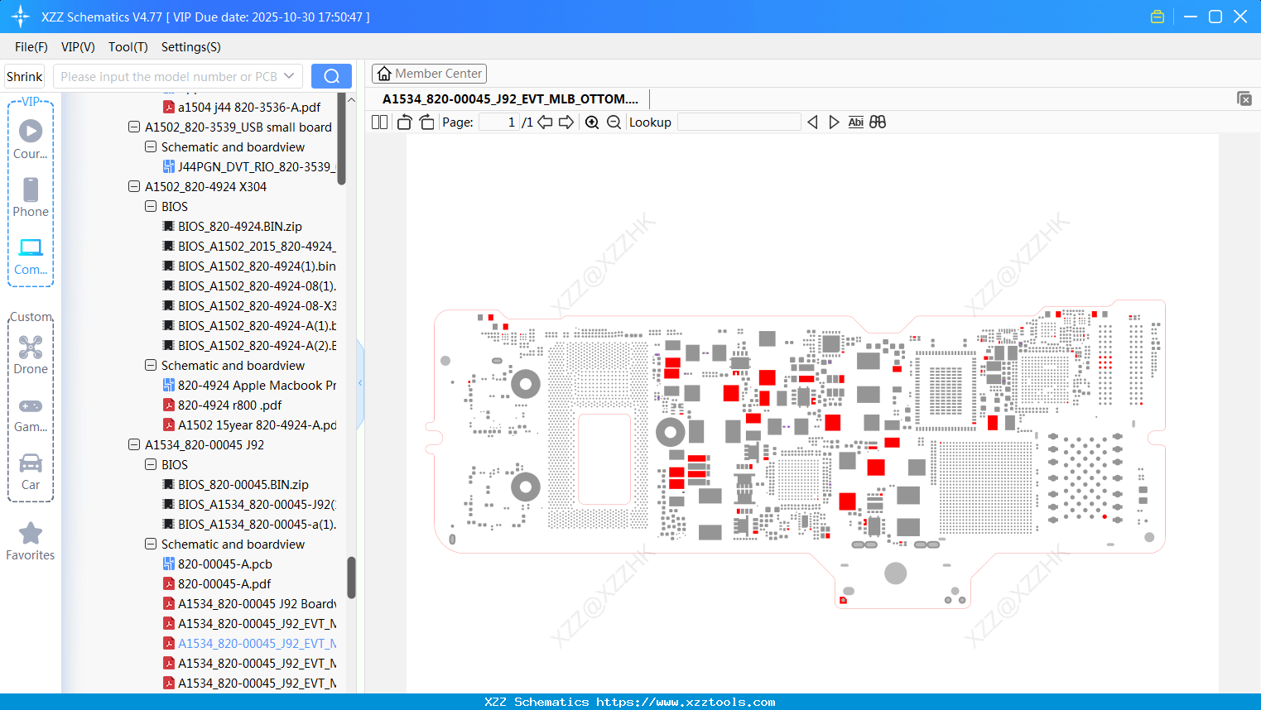Click the Page number field
Viewport: 1261px width, 710px height.
pos(498,122)
